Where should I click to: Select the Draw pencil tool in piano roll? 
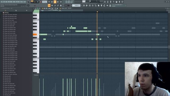pos(42,8)
